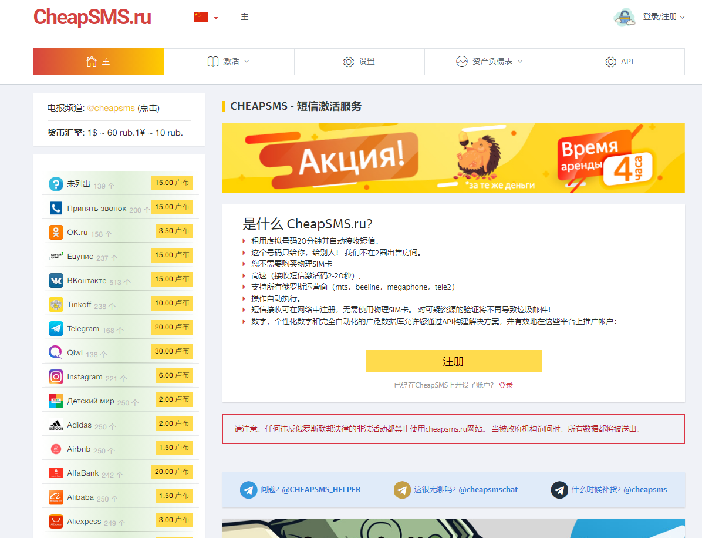The height and width of the screenshot is (538, 702).
Task: Click the Акция promotional banner
Action: tap(454, 158)
